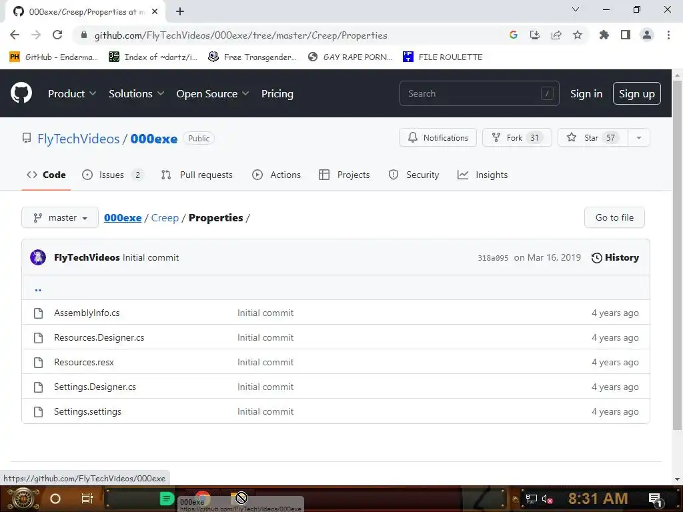Screen dimensions: 683x512
Task: Click the Google icon in address bar
Action: (x=514, y=35)
